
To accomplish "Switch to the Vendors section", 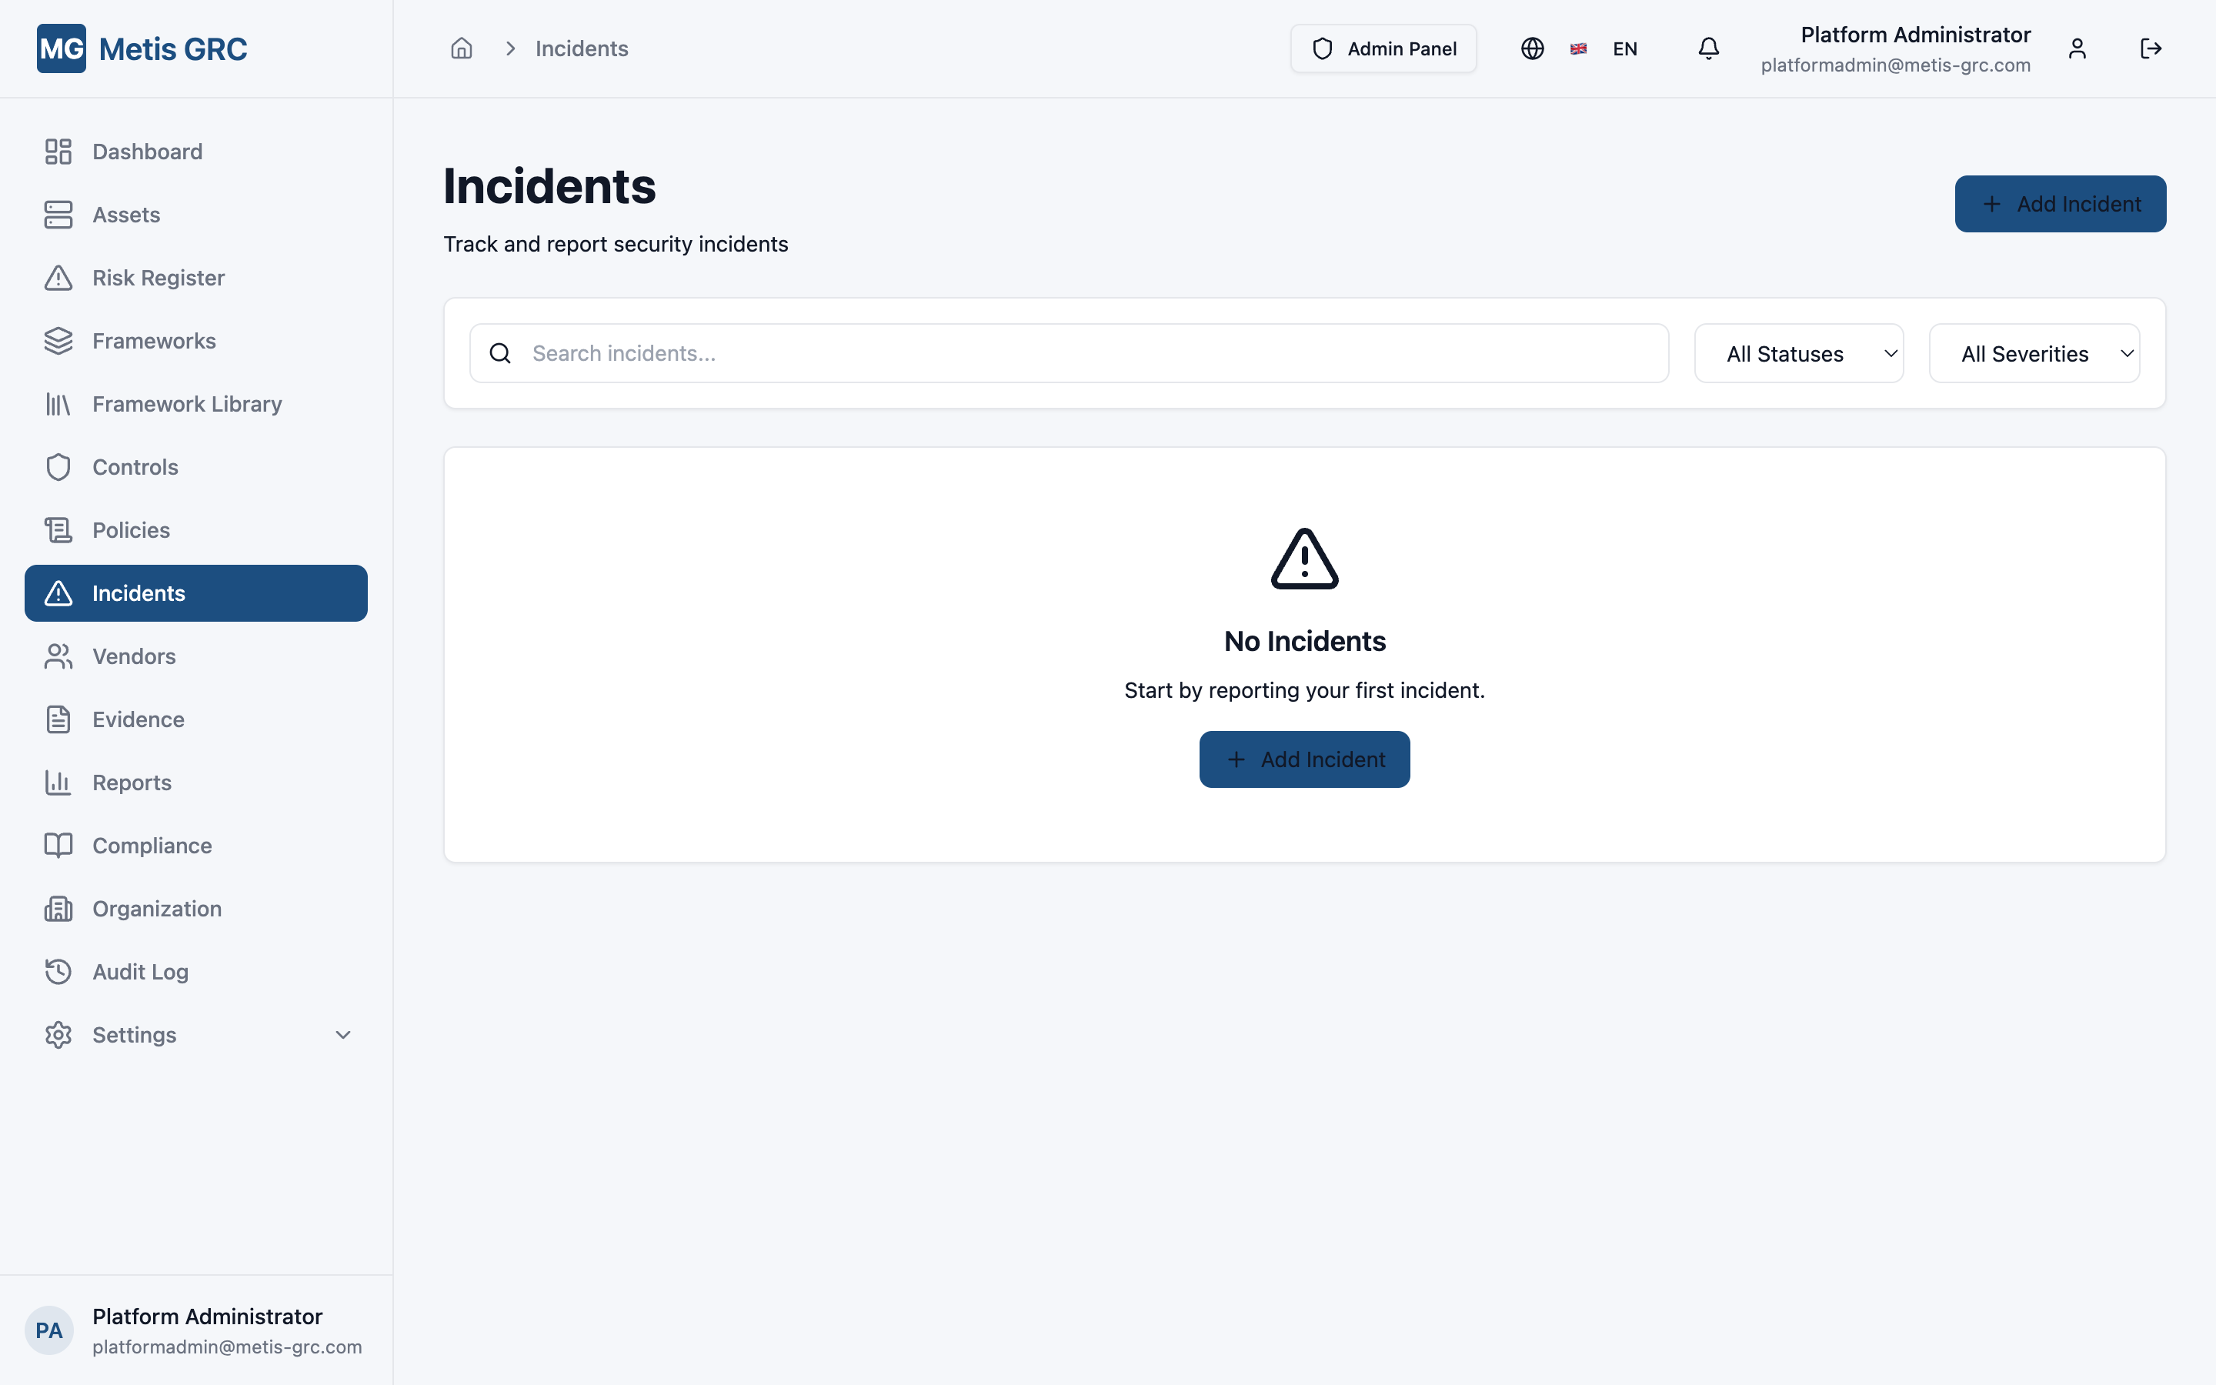I will pos(134,656).
